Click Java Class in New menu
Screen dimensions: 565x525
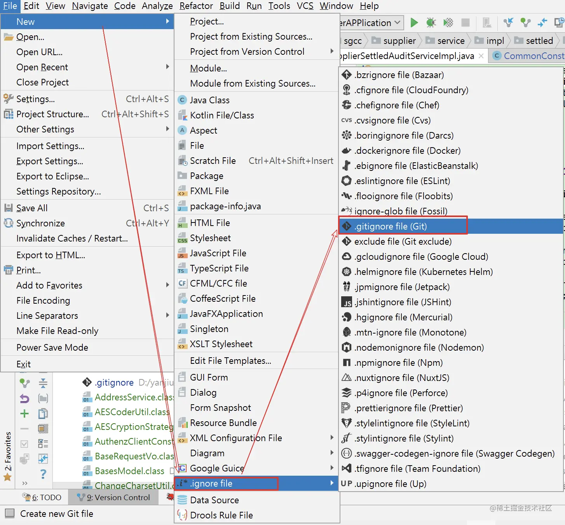(x=256, y=100)
